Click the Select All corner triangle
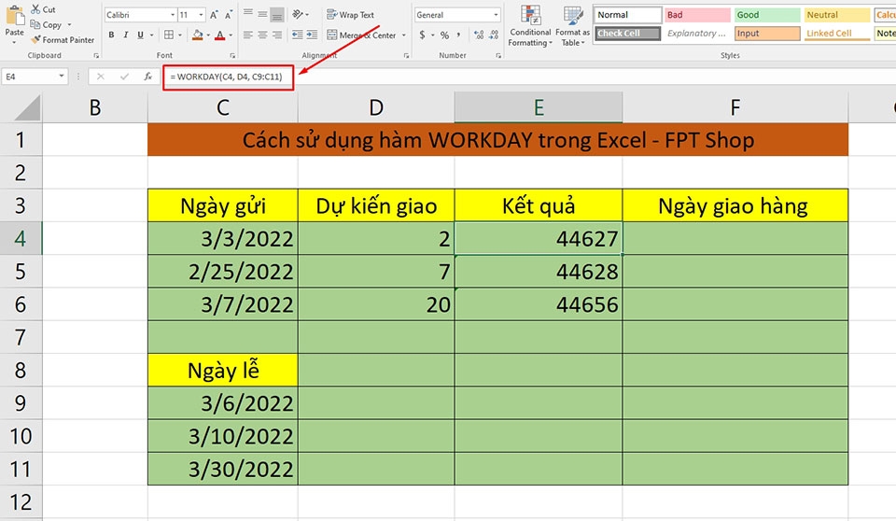Image resolution: width=896 pixels, height=521 pixels. (26, 107)
